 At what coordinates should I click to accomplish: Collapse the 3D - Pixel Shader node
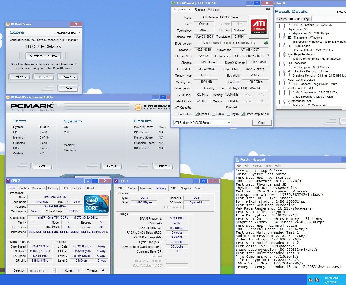pyautogui.click(x=285, y=46)
